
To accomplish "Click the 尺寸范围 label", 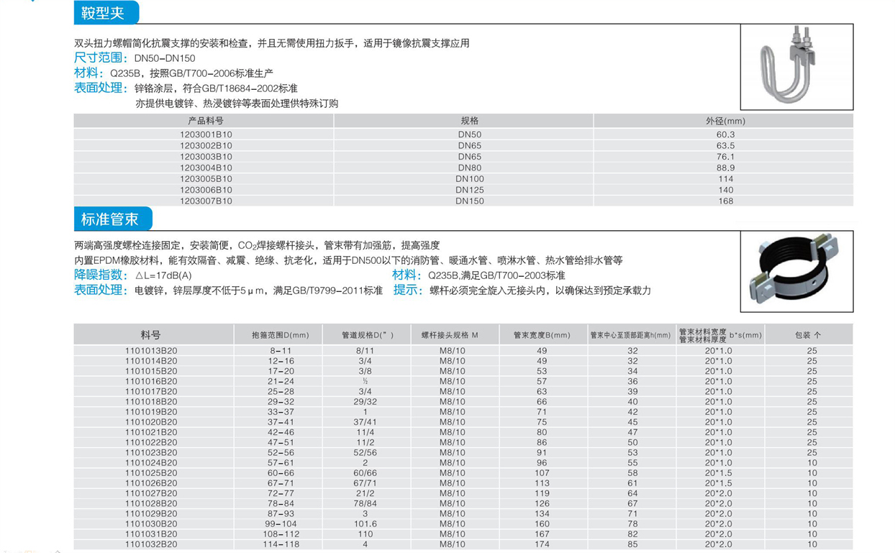I will [101, 58].
